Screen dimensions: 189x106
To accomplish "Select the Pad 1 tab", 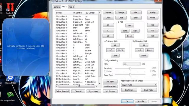I will click(x=64, y=6).
